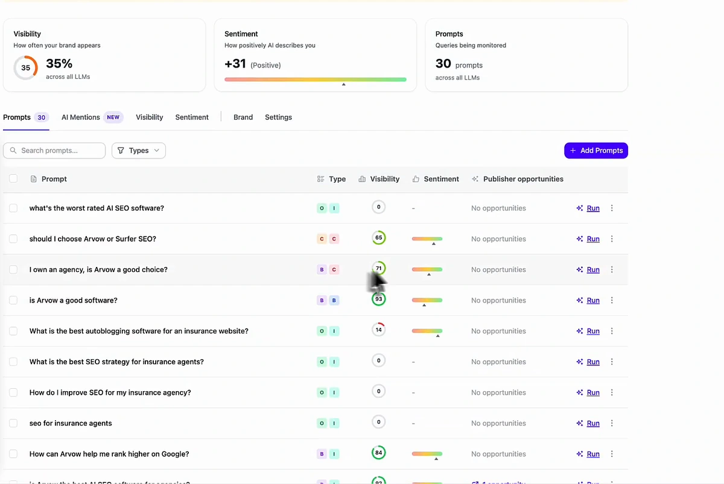Select the autoblogging software prompt checkbox
724x484 pixels.
click(x=13, y=331)
